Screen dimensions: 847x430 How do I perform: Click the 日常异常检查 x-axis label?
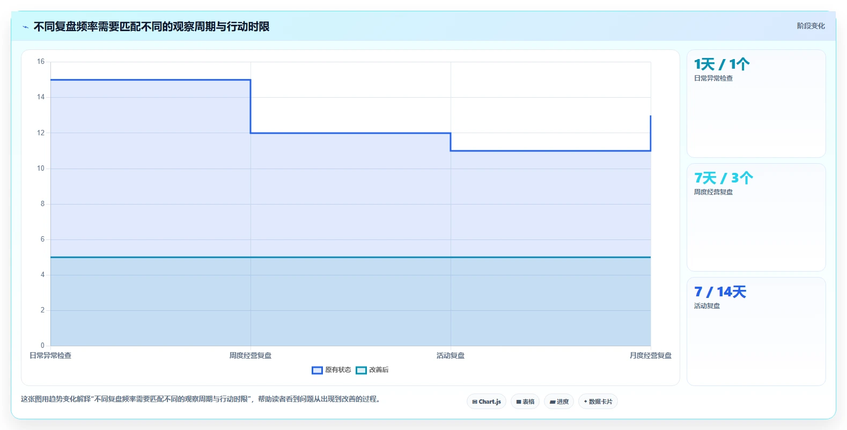coord(50,355)
